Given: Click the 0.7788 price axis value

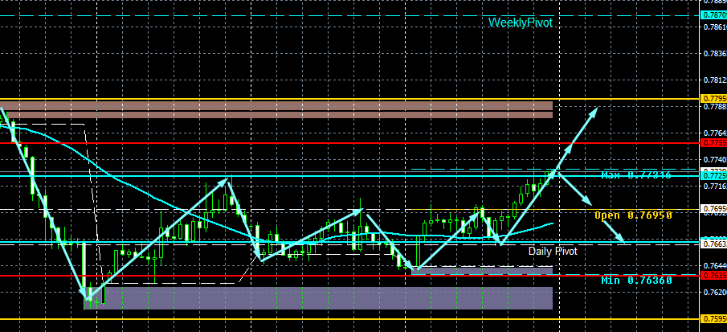Looking at the screenshot, I should pos(714,107).
